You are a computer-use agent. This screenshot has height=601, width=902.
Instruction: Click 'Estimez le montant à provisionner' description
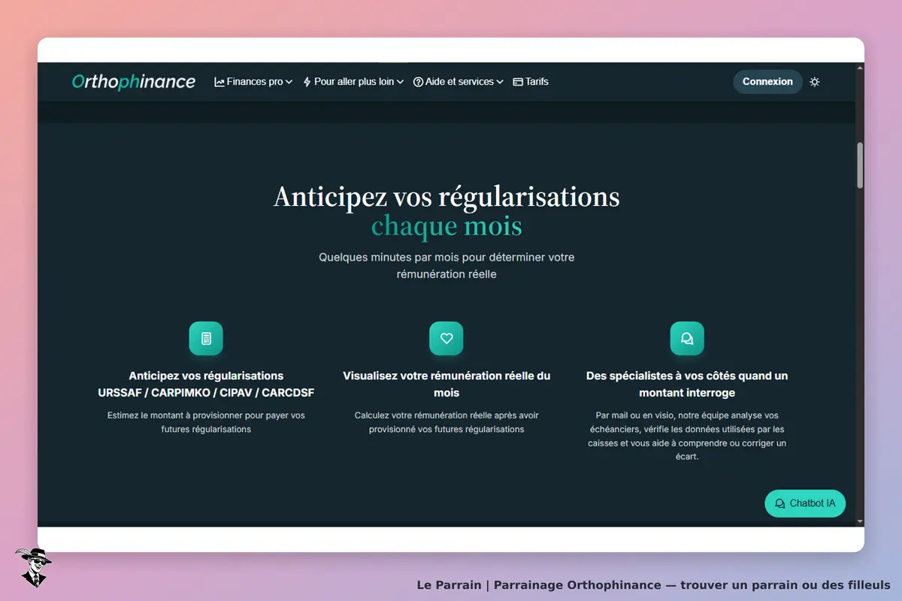[x=206, y=422]
